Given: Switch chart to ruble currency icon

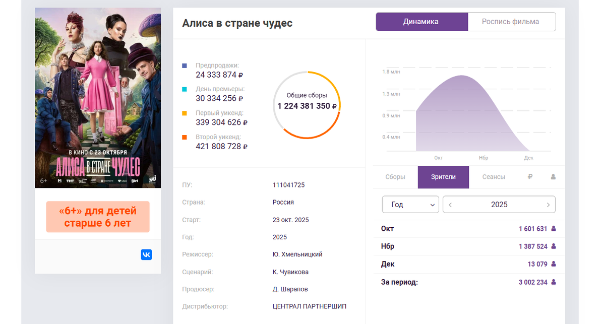Looking at the screenshot, I should click(530, 177).
